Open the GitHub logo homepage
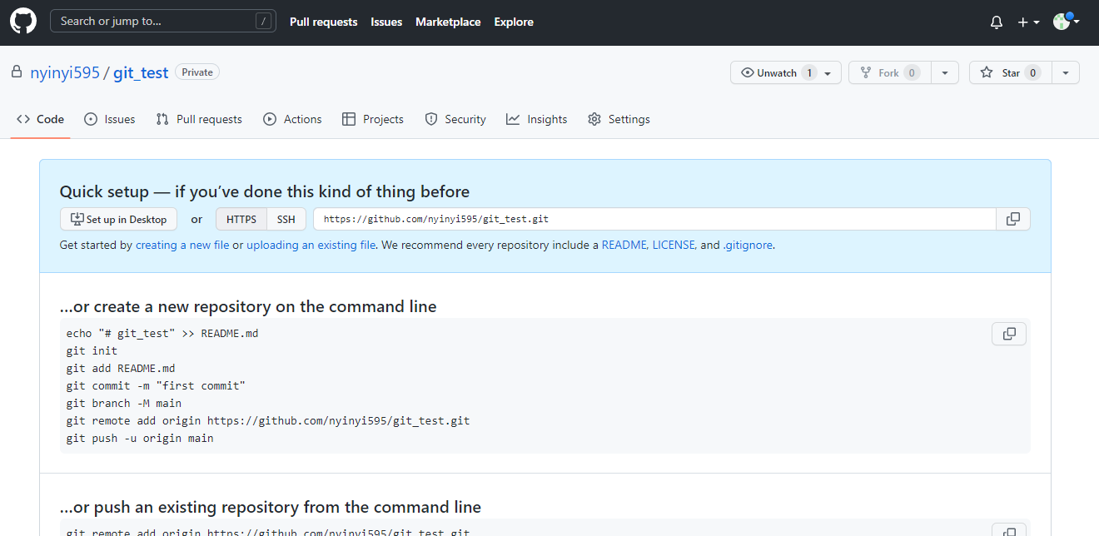The width and height of the screenshot is (1099, 536). (x=23, y=22)
